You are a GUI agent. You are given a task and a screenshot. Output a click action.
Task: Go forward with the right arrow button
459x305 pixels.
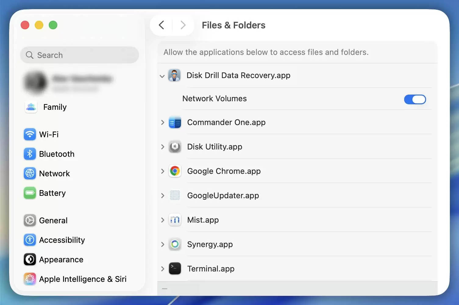pos(183,25)
